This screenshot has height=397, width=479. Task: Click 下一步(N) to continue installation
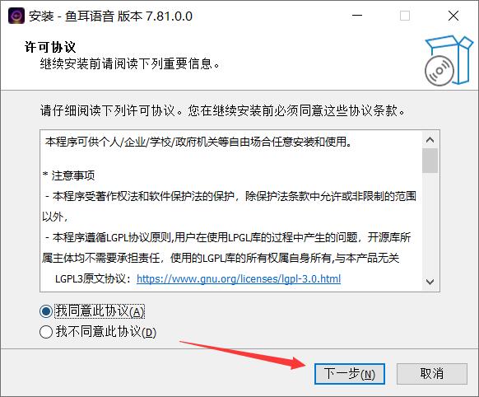pos(350,374)
